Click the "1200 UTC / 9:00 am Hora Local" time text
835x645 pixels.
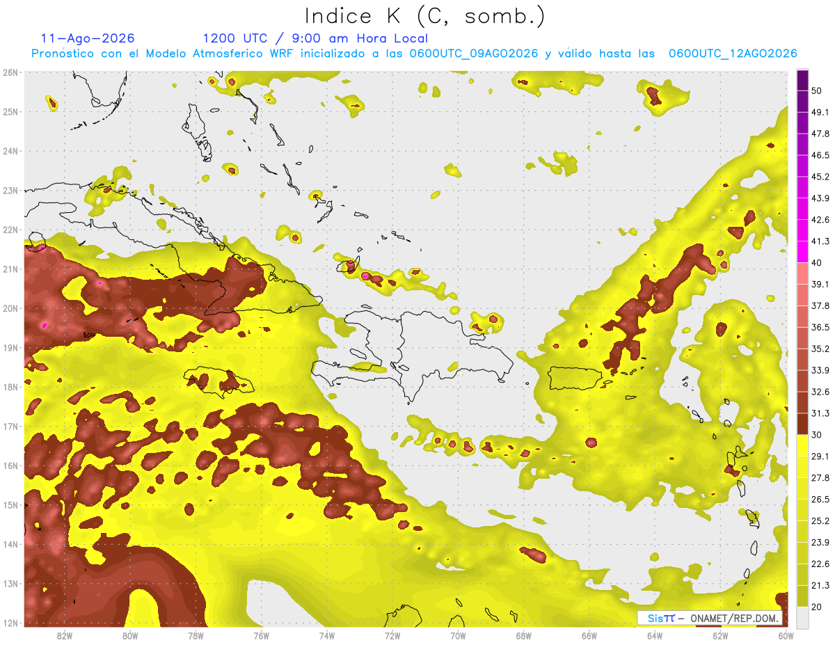click(315, 38)
